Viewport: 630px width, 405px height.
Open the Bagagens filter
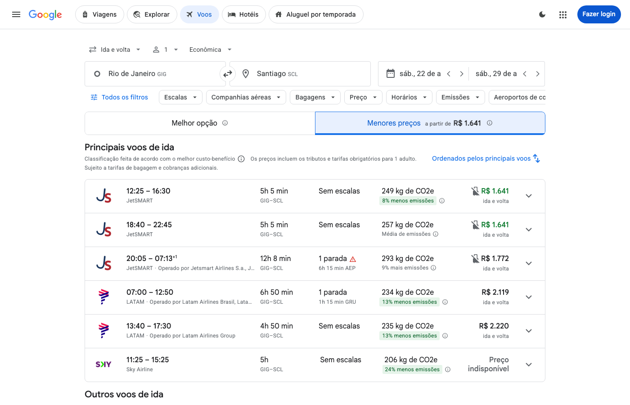[315, 97]
